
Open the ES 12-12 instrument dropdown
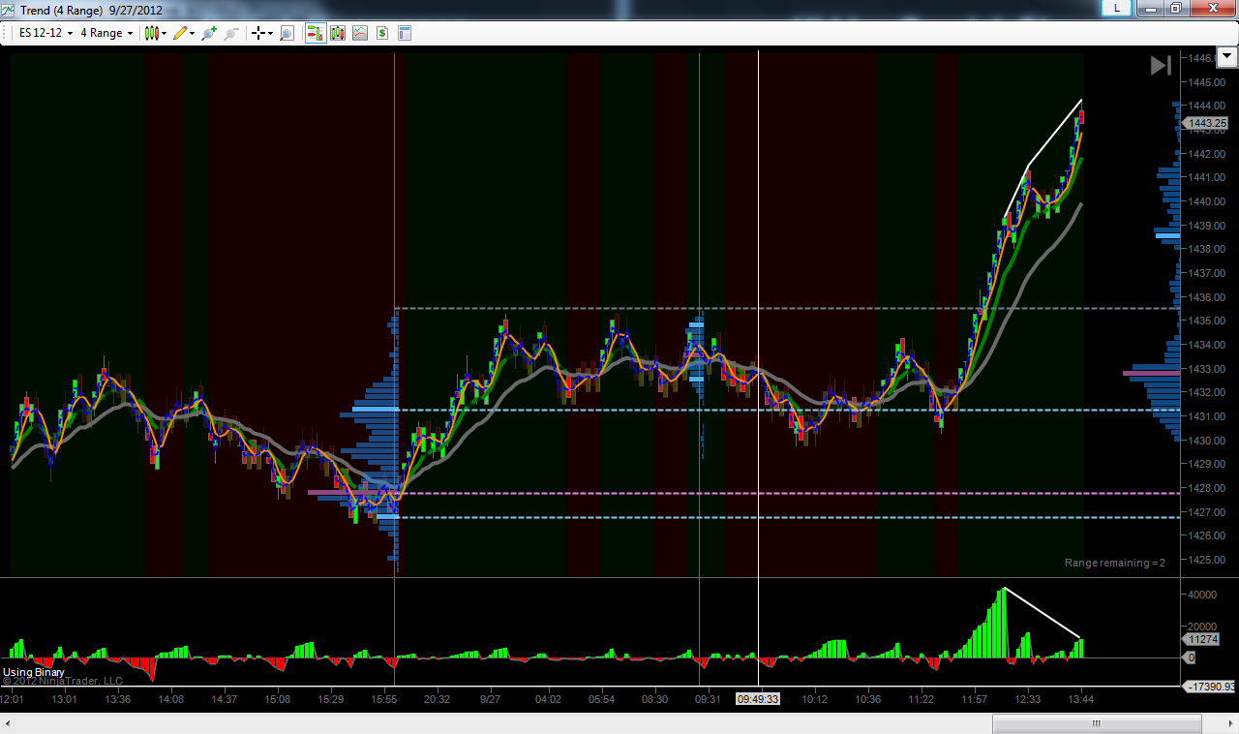[x=45, y=33]
